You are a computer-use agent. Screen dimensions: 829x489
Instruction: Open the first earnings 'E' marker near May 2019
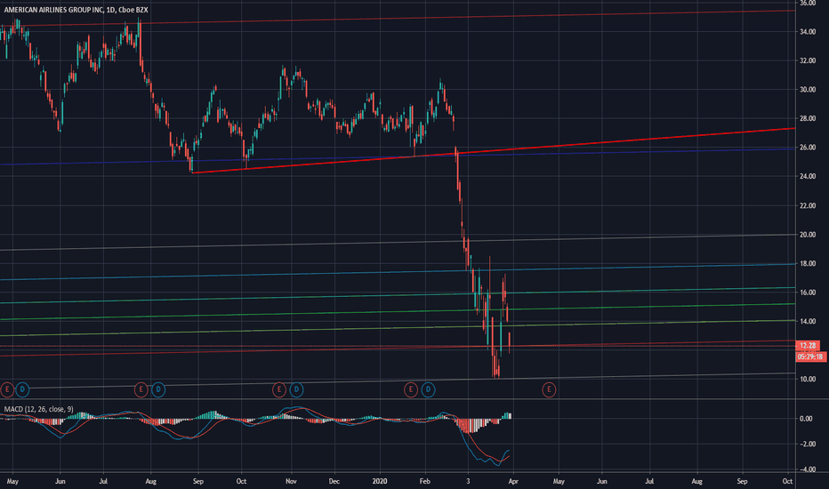click(x=7, y=390)
